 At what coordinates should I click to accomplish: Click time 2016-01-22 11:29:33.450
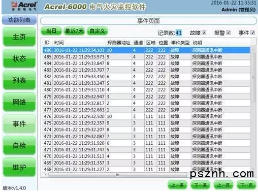point(79,77)
